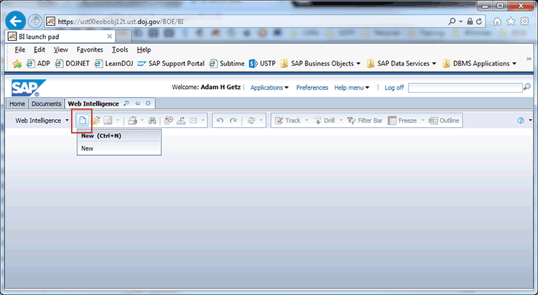Image resolution: width=538 pixels, height=295 pixels.
Task: Click the History clock icon in the toolbar
Action: (x=169, y=121)
